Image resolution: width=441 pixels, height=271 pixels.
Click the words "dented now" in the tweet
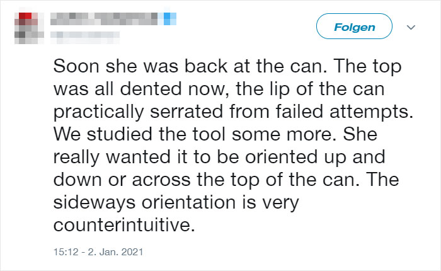click(x=173, y=89)
